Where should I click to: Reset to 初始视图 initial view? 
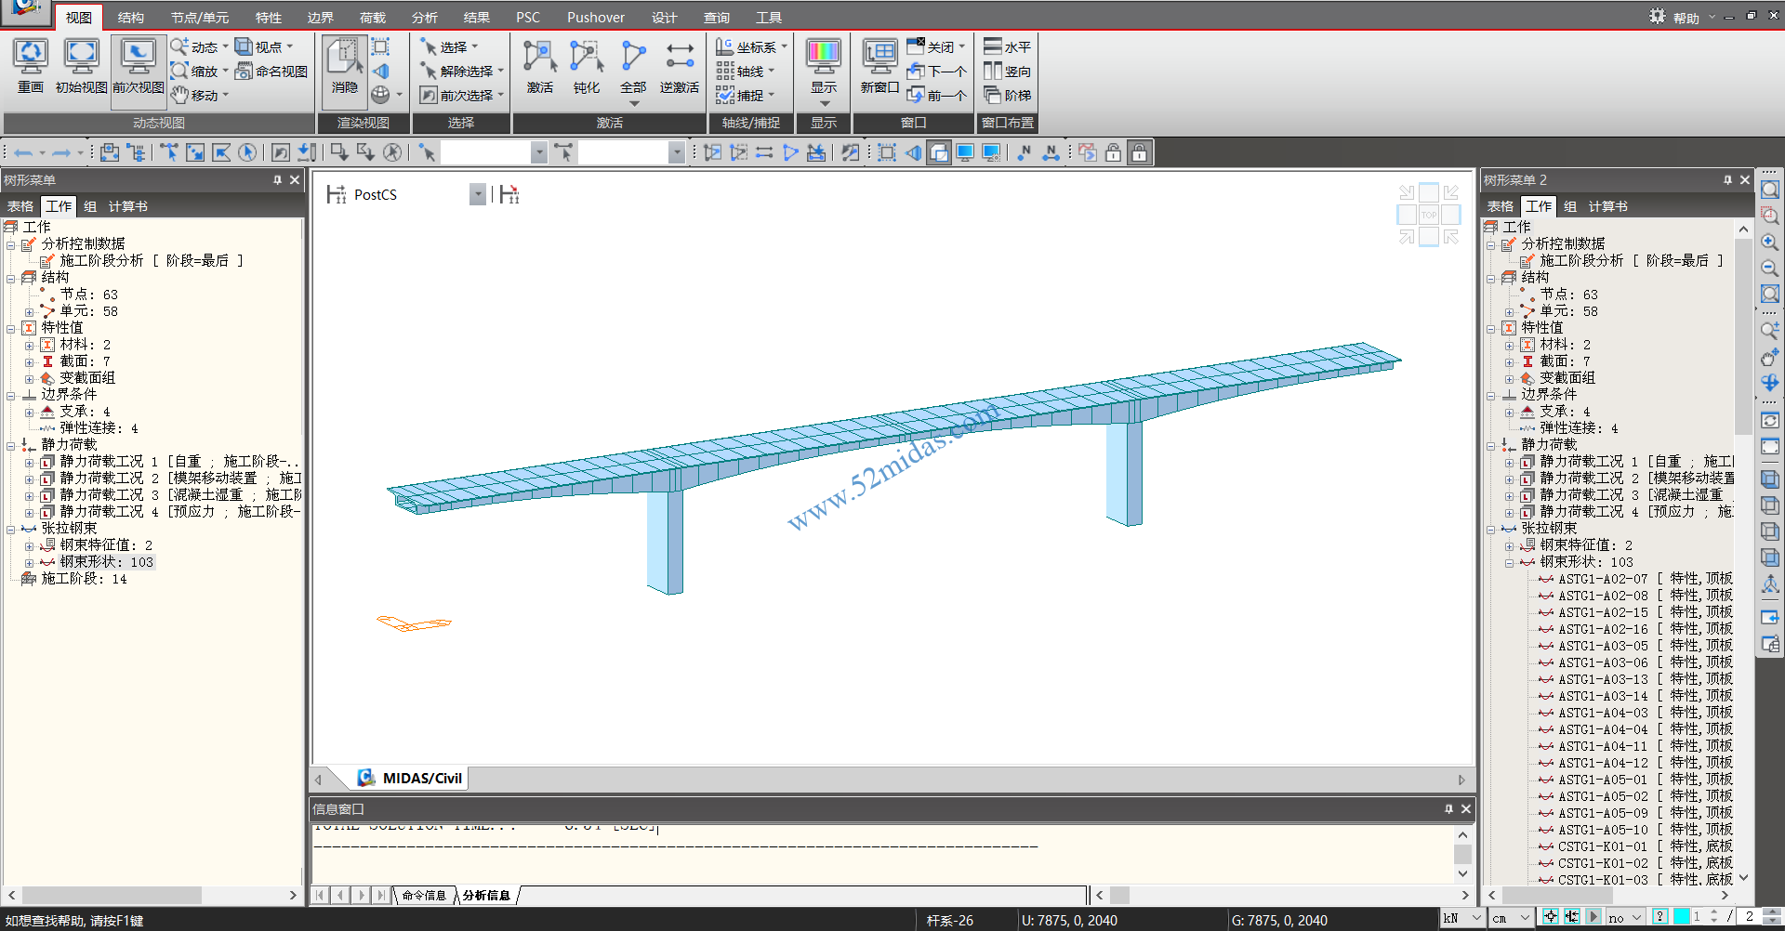(x=81, y=65)
